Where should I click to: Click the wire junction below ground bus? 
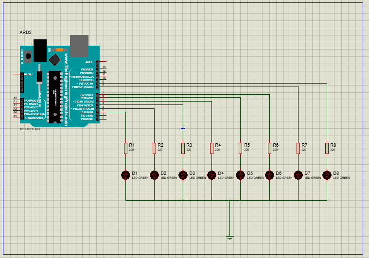[229, 200]
